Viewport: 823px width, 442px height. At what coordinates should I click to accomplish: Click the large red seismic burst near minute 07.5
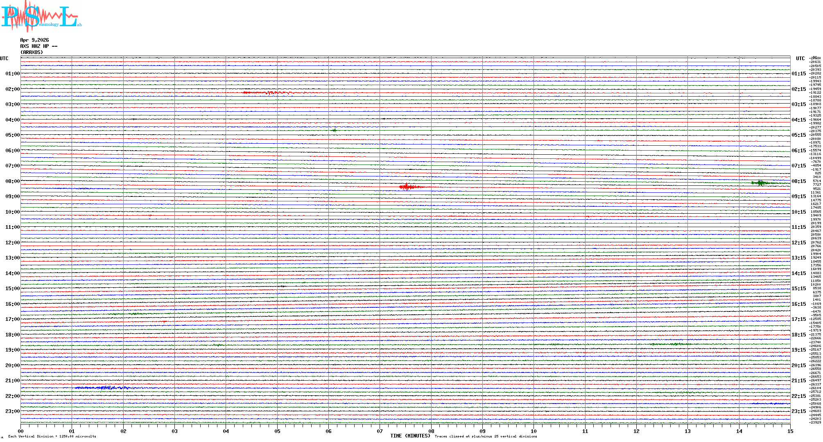coord(407,187)
